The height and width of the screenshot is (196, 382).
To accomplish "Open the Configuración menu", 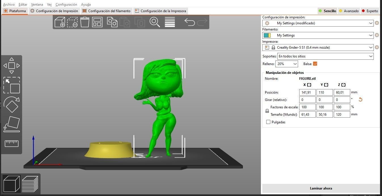I will point(66,5).
